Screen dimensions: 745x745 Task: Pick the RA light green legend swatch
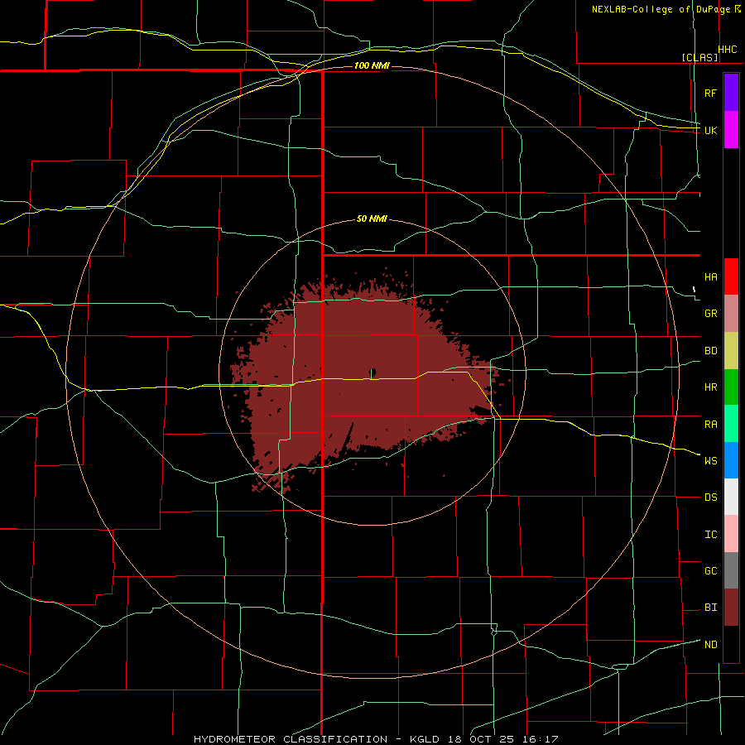point(731,424)
